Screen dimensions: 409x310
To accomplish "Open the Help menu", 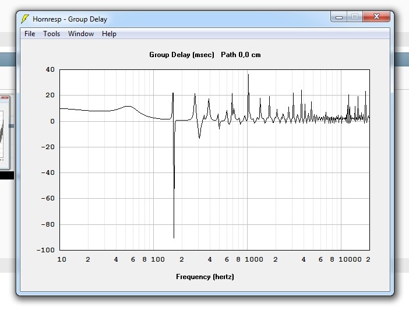I will [x=109, y=34].
